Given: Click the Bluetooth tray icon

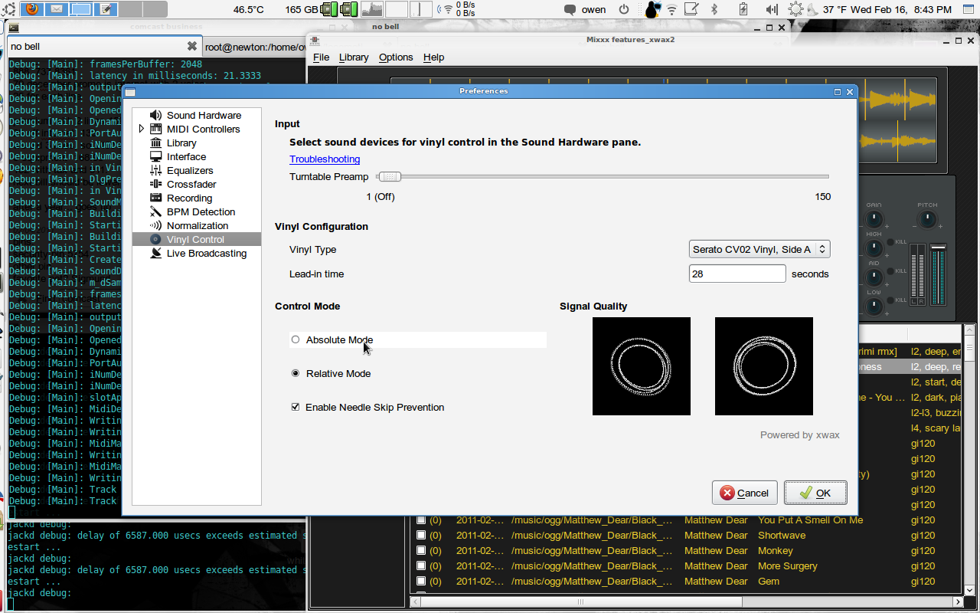Looking at the screenshot, I should pos(715,9).
